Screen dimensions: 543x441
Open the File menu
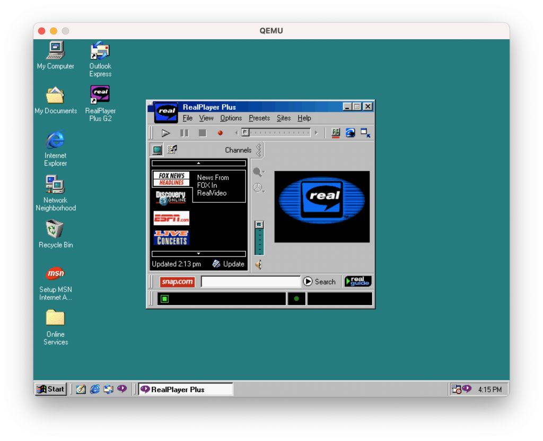click(187, 118)
